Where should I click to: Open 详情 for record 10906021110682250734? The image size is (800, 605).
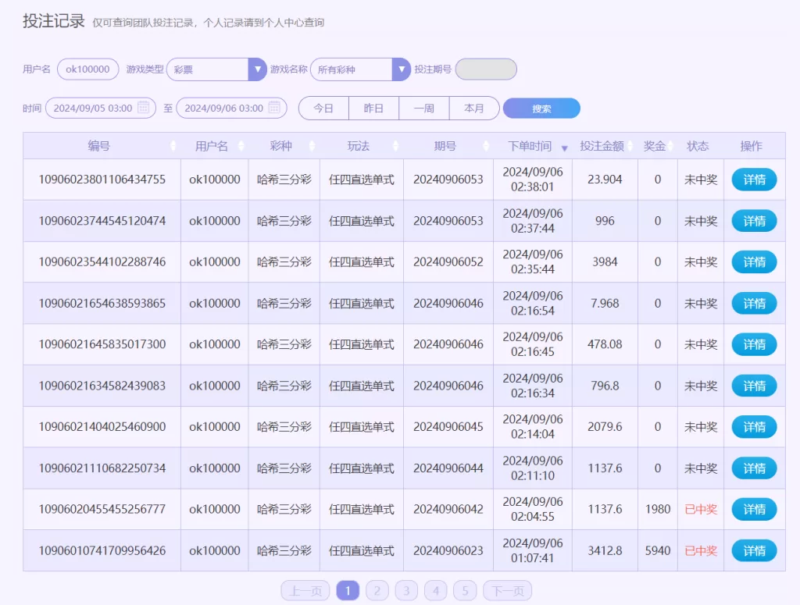(x=754, y=468)
